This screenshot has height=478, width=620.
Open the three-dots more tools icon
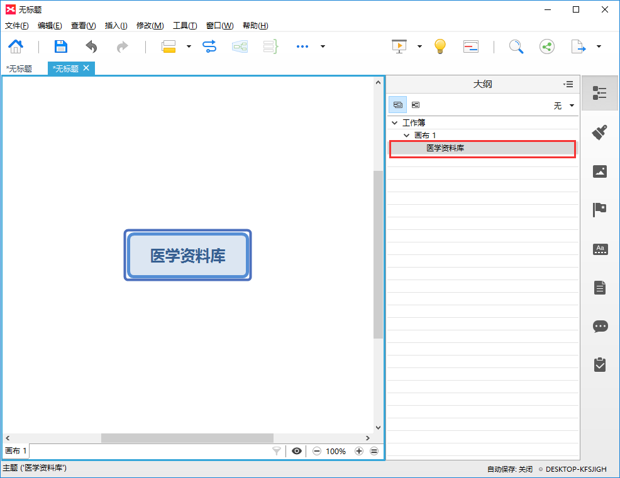302,46
